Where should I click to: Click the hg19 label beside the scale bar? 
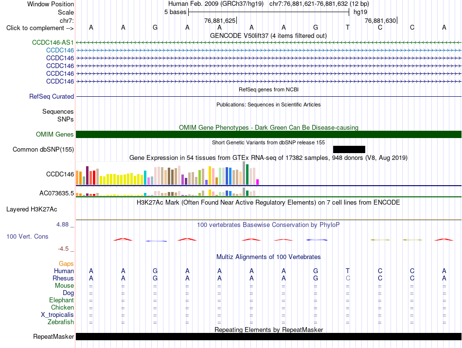(x=360, y=12)
